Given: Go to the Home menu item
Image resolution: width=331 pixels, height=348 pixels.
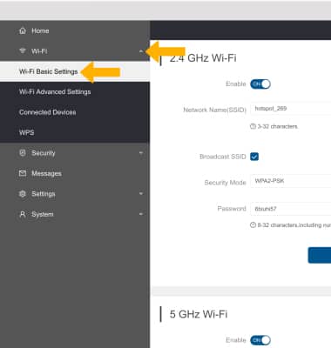Looking at the screenshot, I should pos(75,30).
